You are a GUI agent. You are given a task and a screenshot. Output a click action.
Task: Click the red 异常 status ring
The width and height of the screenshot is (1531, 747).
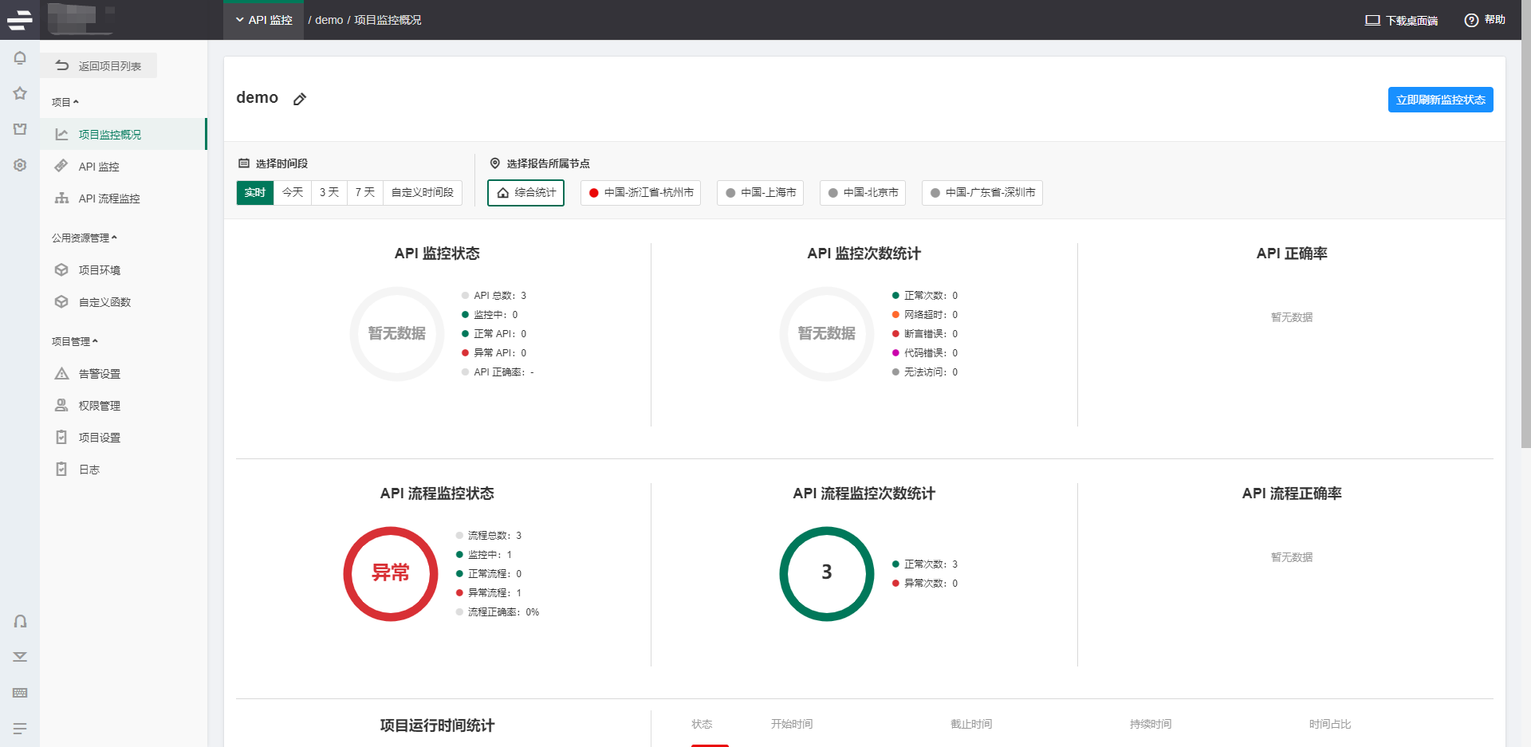click(391, 573)
